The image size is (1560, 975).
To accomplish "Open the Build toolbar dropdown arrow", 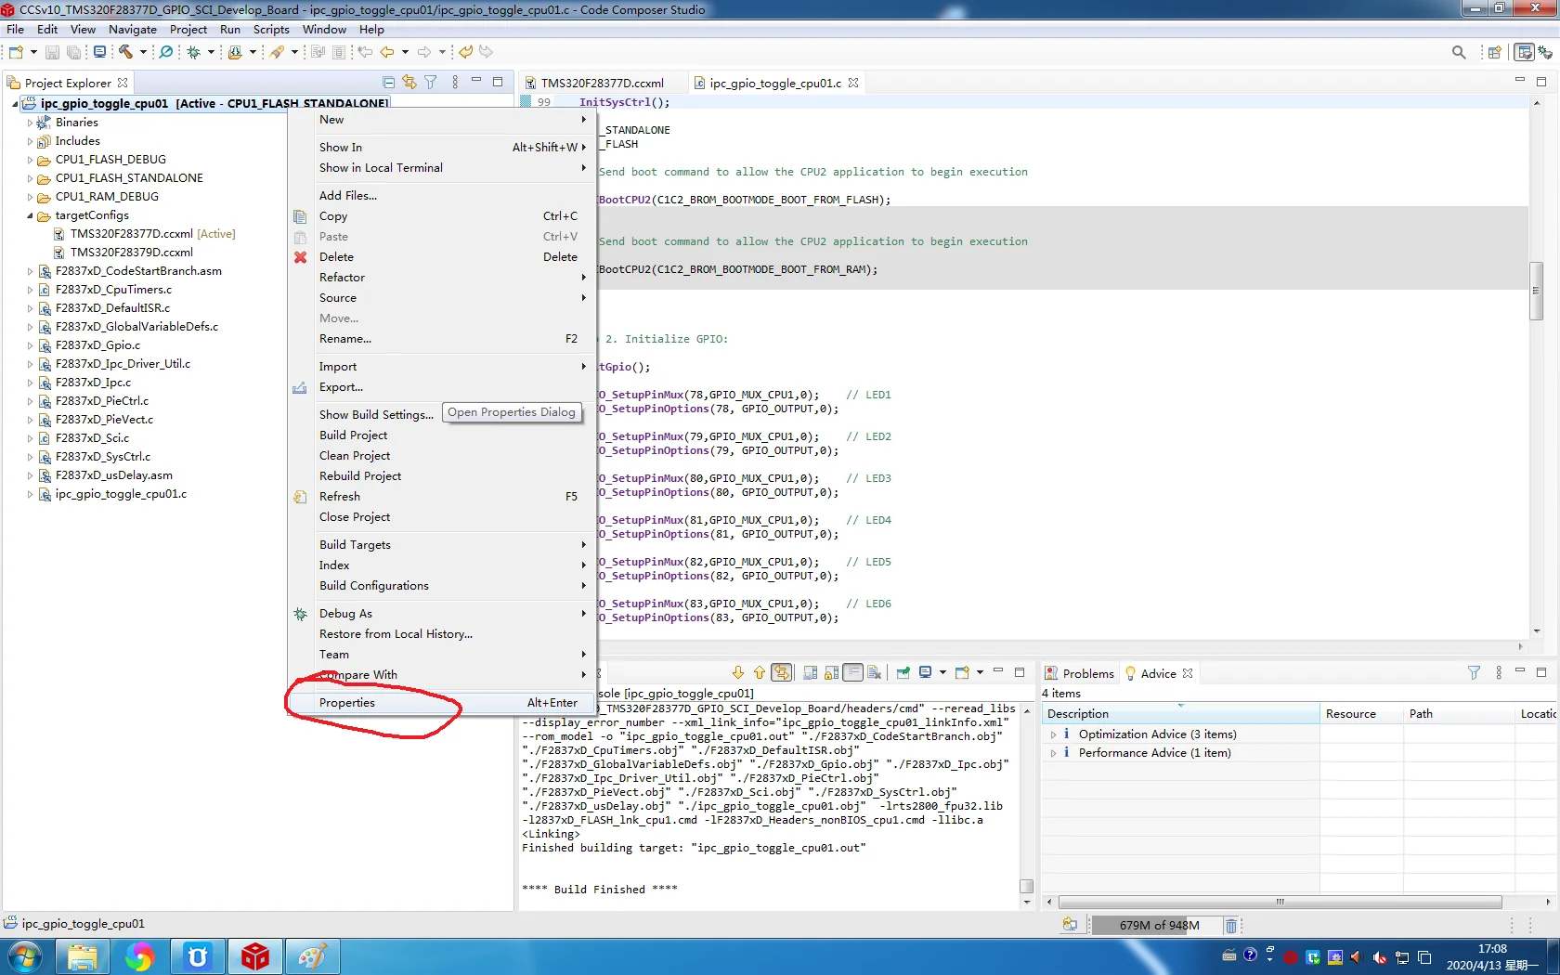I will point(143,52).
